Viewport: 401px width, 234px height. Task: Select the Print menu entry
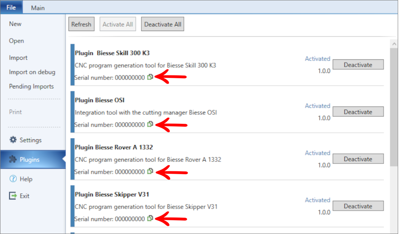(15, 112)
